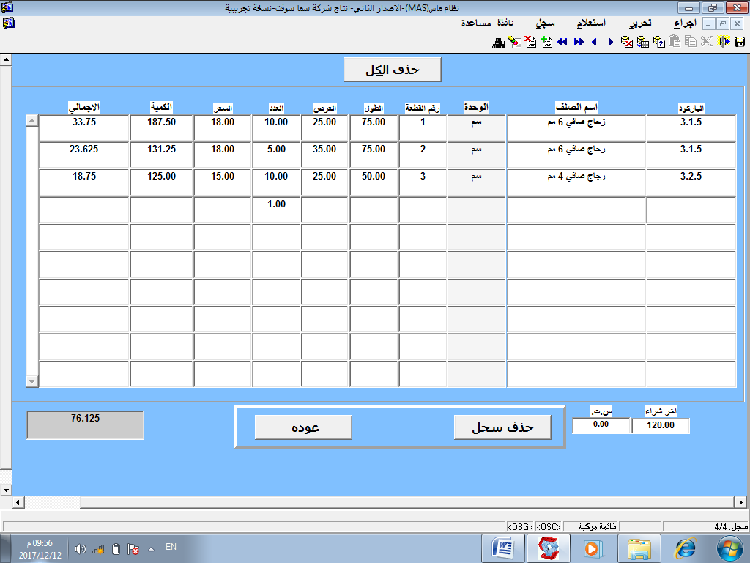Click the add record icon with green plus
This screenshot has height=563, width=750.
[545, 42]
